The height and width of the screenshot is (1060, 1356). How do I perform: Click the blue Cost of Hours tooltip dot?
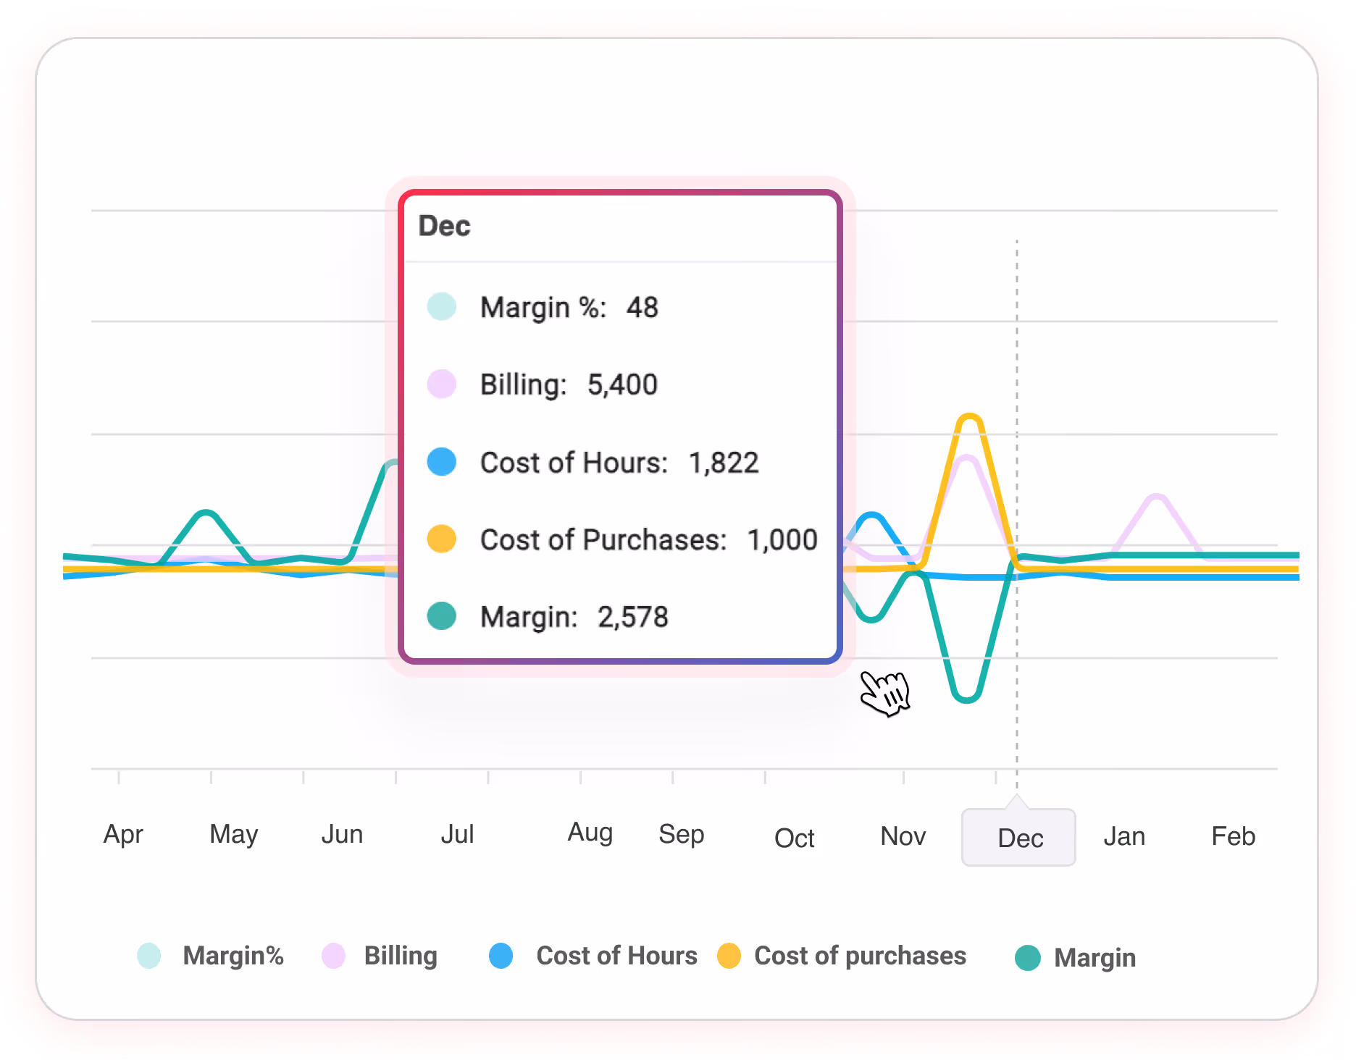point(442,462)
